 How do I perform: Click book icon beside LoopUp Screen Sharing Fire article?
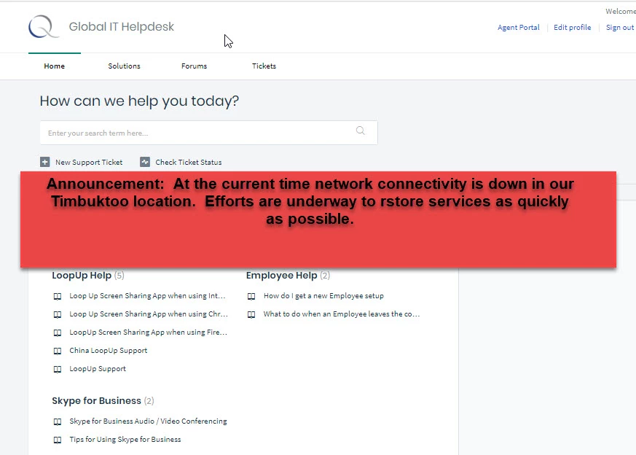pos(58,332)
